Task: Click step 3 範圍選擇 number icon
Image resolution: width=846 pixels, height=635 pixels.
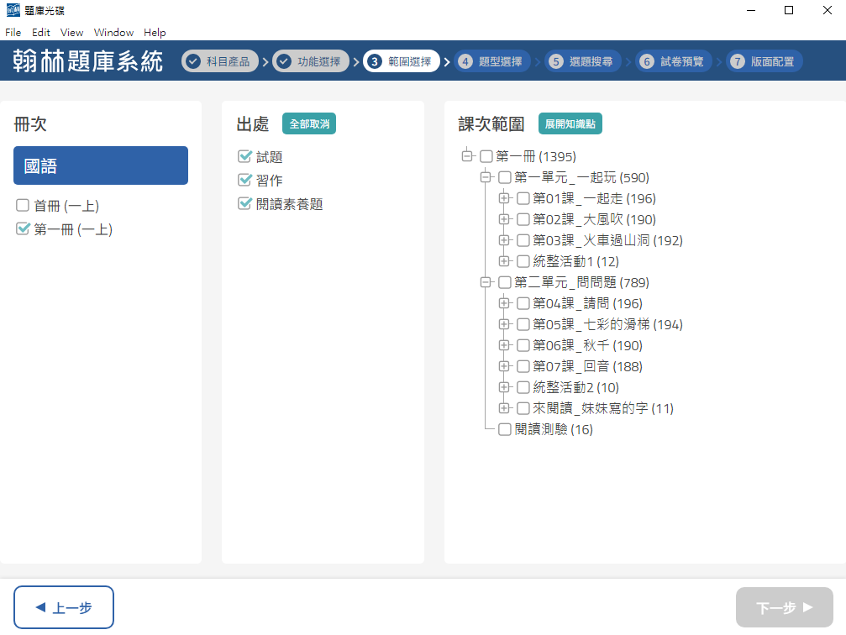Action: click(375, 61)
